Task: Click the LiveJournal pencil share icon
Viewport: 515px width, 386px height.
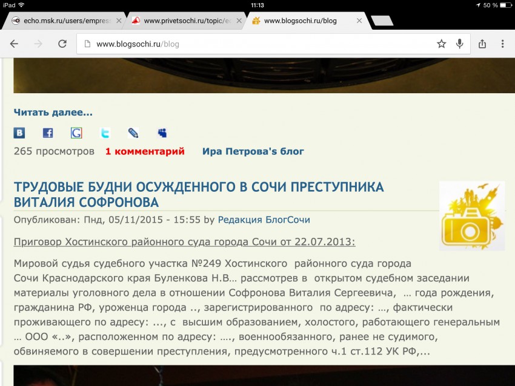Action: pyautogui.click(x=133, y=133)
